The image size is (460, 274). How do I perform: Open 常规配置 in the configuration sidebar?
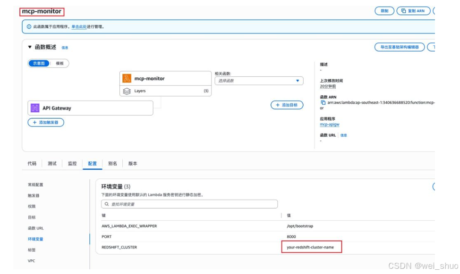click(35, 184)
